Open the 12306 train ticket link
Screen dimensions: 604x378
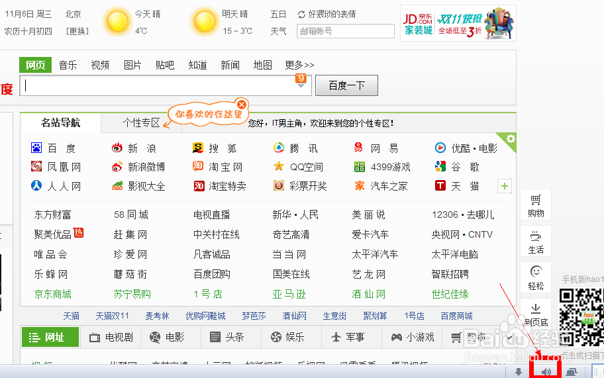[445, 214]
